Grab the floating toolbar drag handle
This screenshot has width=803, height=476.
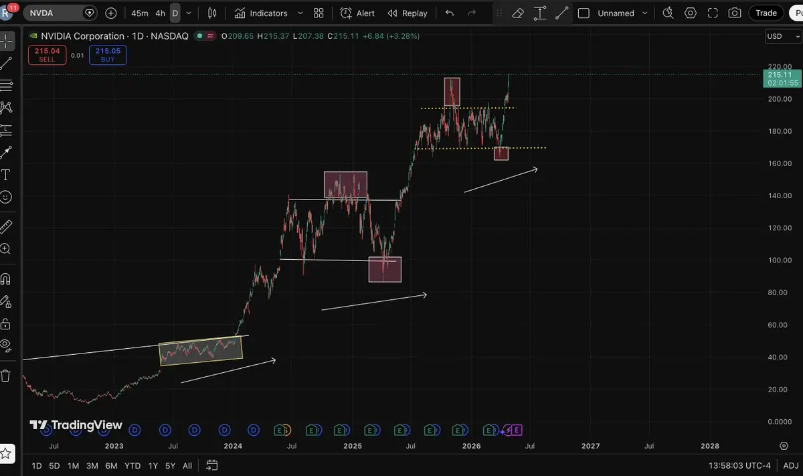tap(499, 13)
